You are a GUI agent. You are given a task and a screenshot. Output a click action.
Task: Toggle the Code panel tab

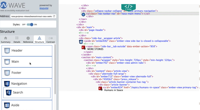pyautogui.click(x=129, y=7)
